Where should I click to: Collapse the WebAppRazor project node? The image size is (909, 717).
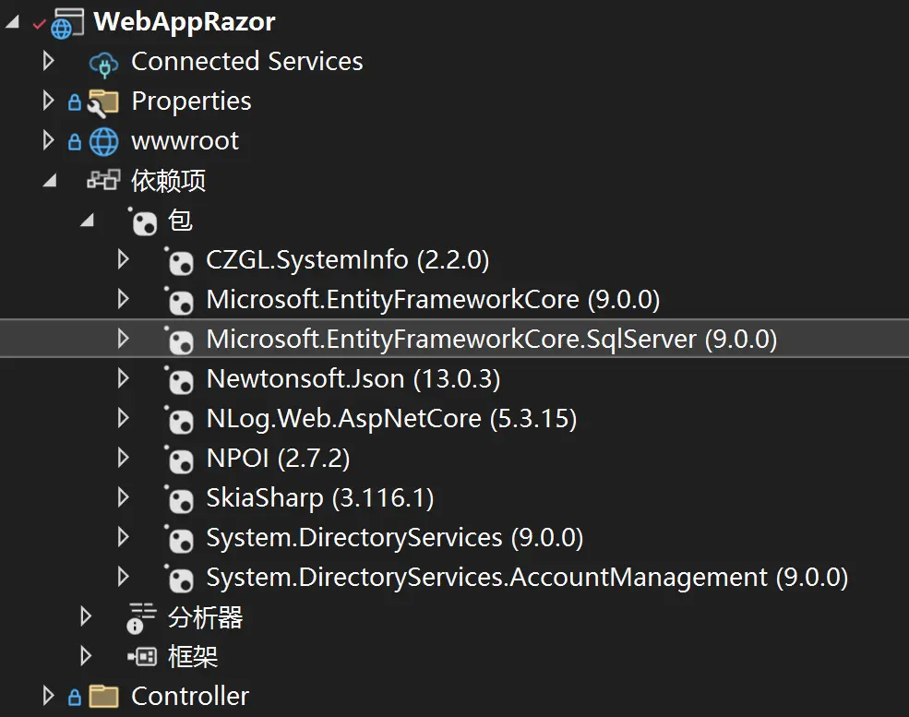[x=13, y=22]
